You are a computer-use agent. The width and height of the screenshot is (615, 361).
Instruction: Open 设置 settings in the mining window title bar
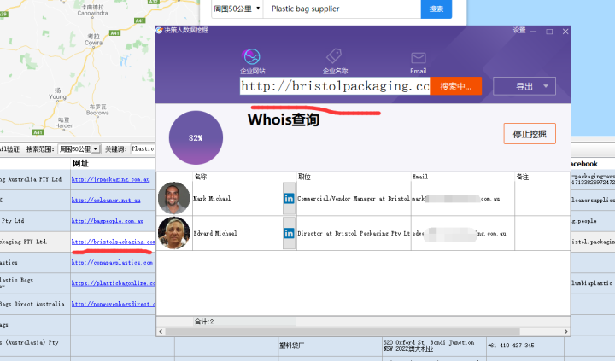519,30
